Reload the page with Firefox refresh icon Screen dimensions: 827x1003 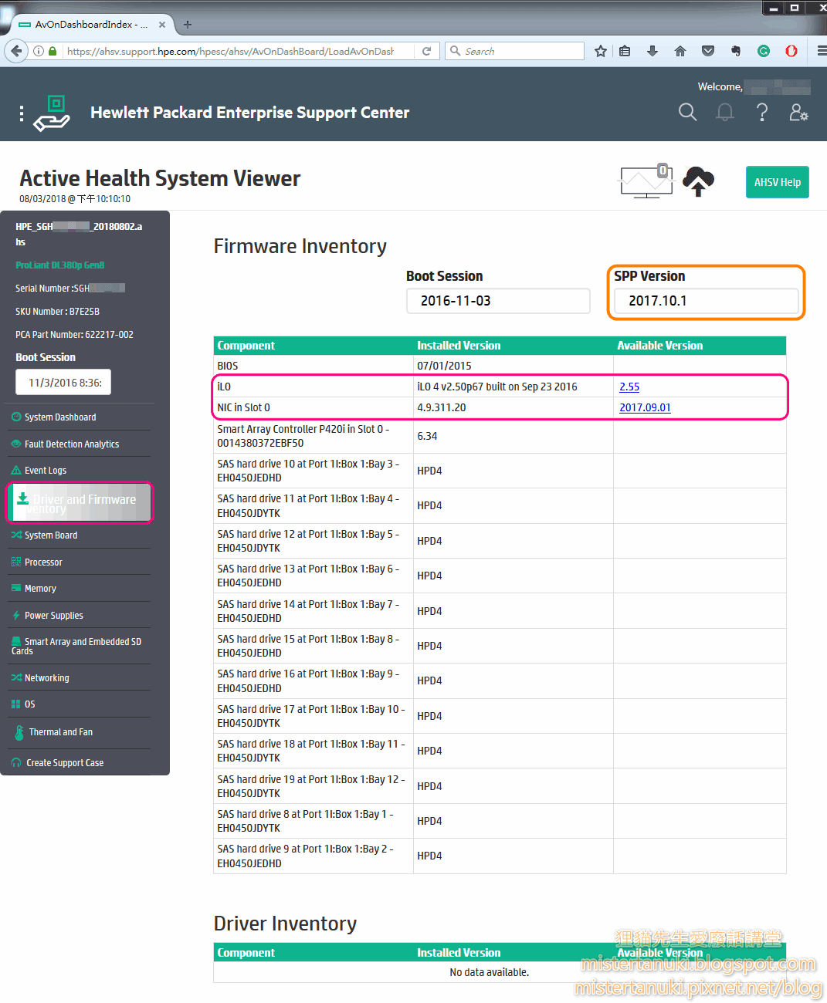click(x=426, y=51)
